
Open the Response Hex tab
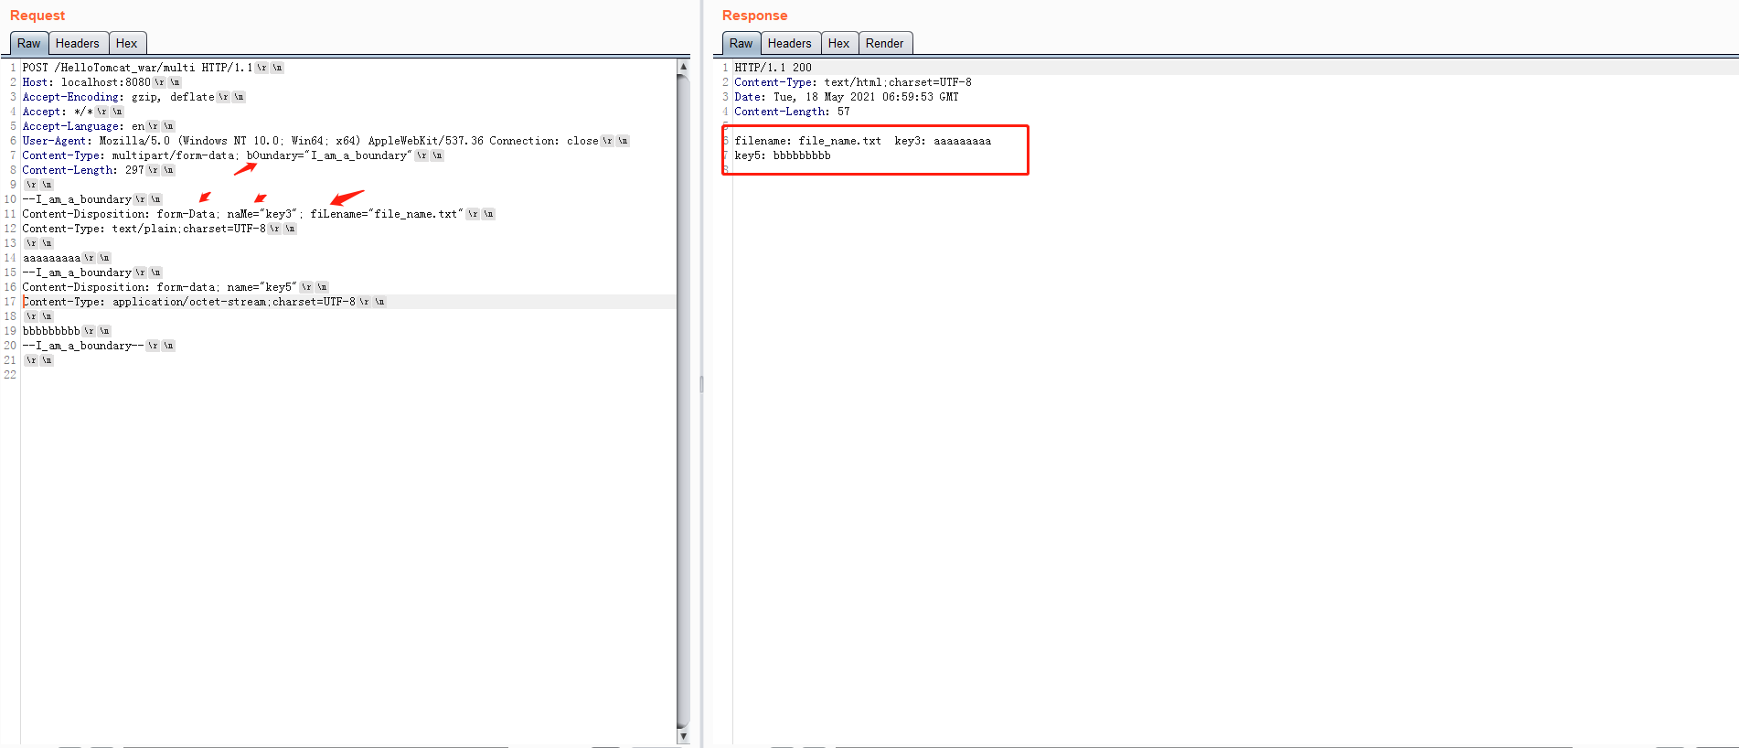click(x=839, y=43)
